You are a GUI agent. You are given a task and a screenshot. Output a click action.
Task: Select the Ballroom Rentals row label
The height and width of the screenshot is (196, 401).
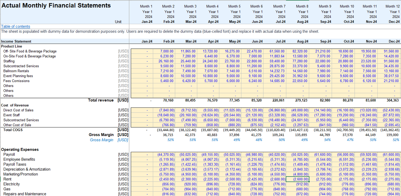coord(16,71)
